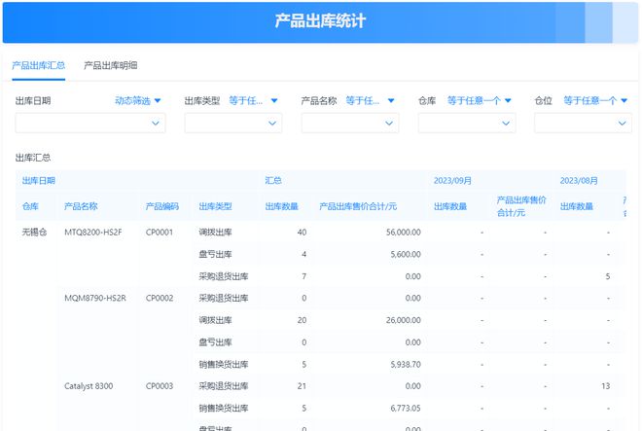642x431 pixels.
Task: Open 仓位 condition dropdown 等于任意一个
Action: point(595,101)
